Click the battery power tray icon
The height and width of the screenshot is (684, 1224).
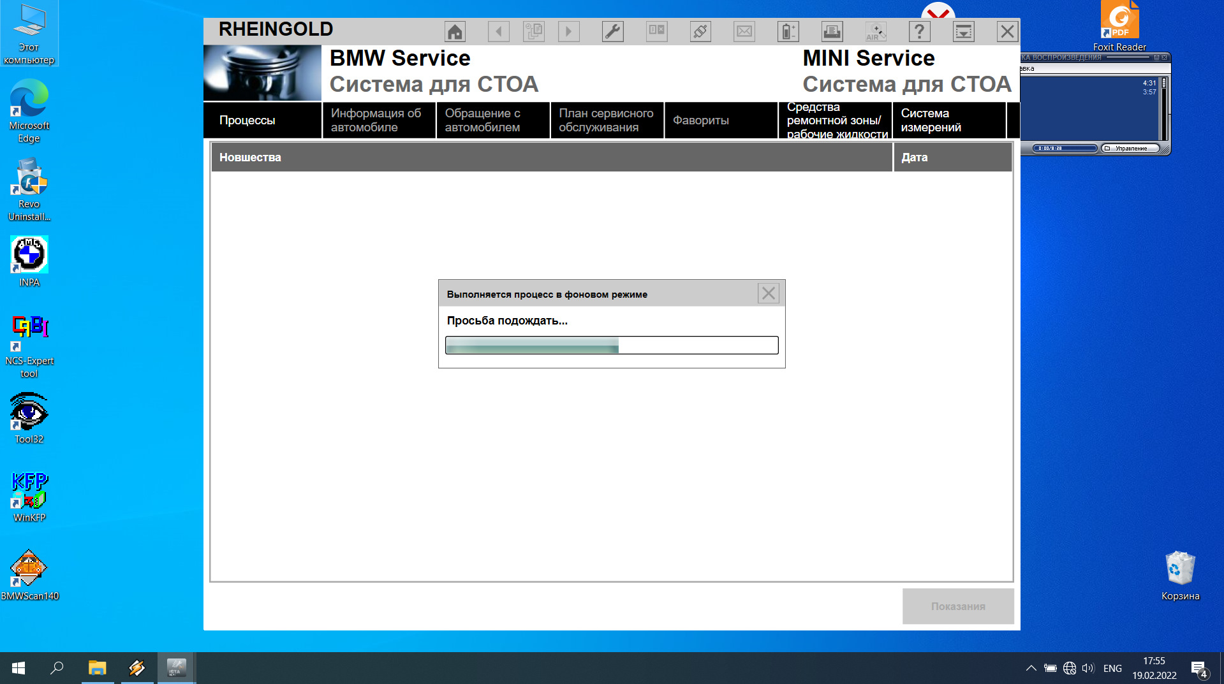click(x=1050, y=668)
